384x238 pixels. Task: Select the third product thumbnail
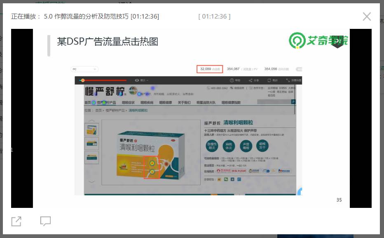click(91, 157)
